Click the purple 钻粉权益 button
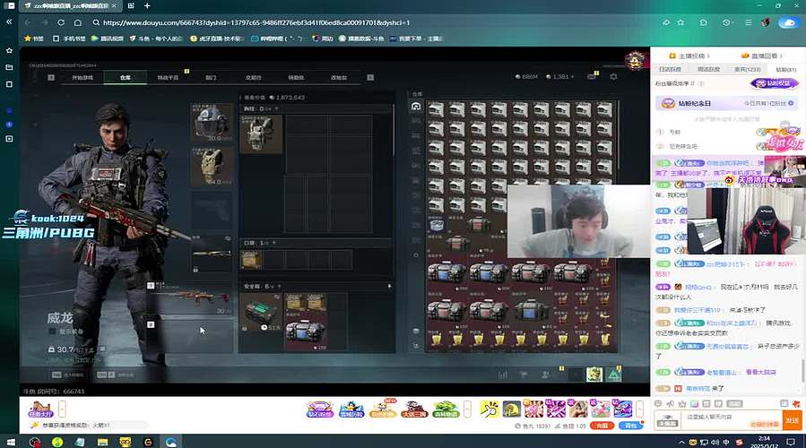This screenshot has width=806, height=448. click(x=774, y=83)
